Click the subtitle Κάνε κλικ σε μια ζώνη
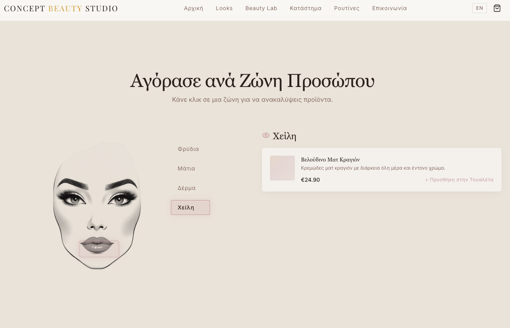This screenshot has width=510, height=328. [x=252, y=99]
